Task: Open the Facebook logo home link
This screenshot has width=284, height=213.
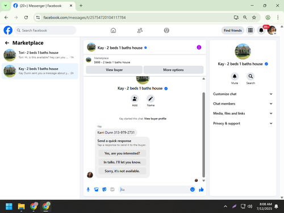Action: (8, 30)
